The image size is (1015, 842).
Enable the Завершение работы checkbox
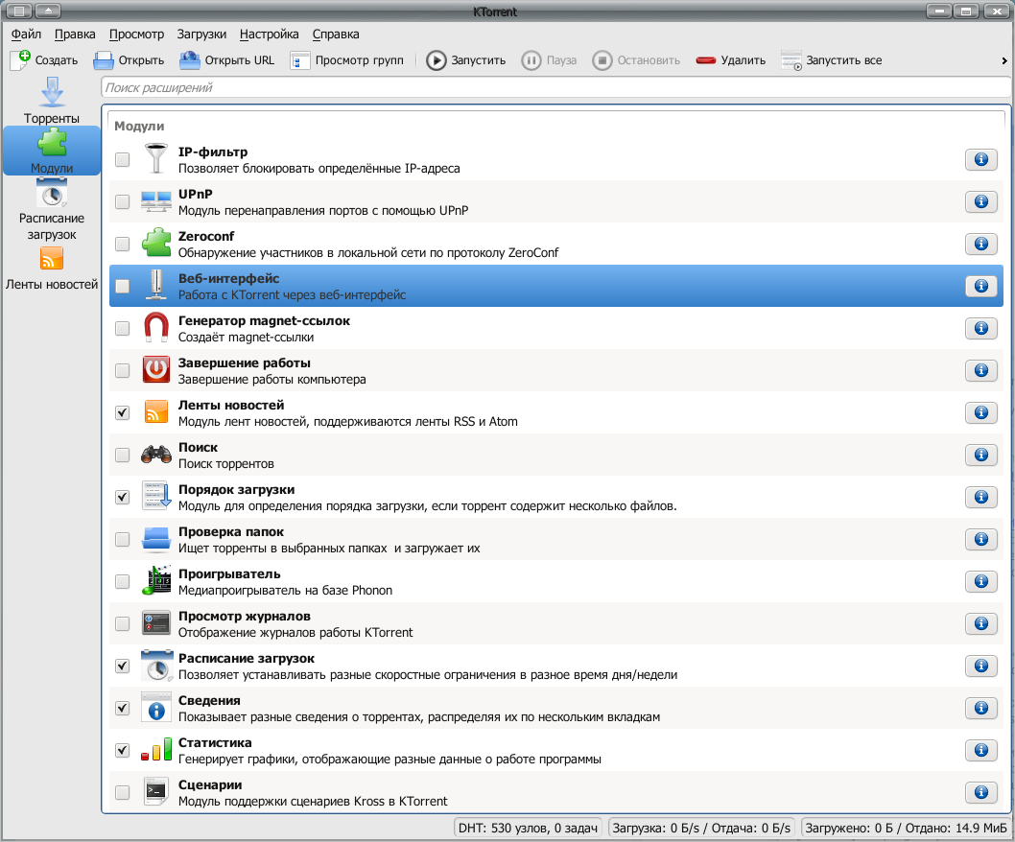(x=123, y=371)
